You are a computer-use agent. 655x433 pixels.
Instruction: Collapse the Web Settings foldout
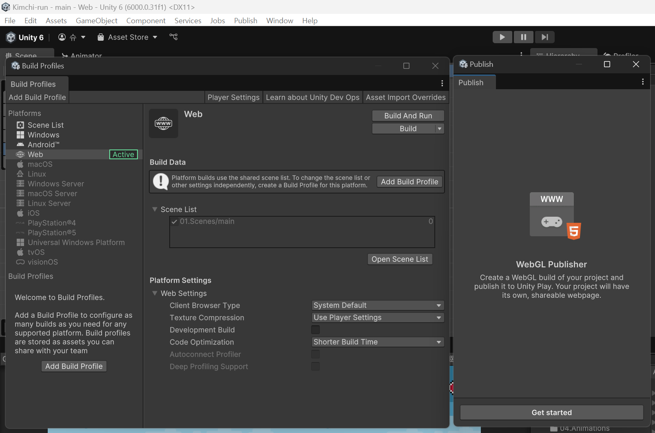[155, 293]
